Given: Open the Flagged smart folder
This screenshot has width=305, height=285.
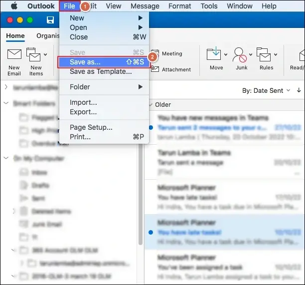Looking at the screenshot, I should tap(39, 117).
